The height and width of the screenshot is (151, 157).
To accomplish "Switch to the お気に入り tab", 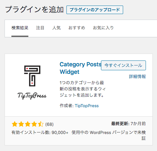I will point(103,28).
